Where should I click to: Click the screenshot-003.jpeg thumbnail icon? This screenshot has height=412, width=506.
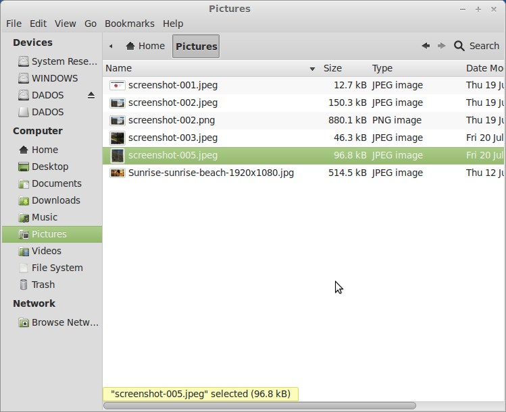click(x=117, y=138)
